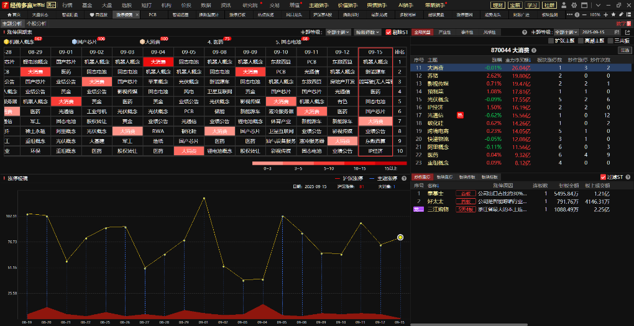Screen dimensions: 634x326
Task: Switch to the 事件性 tab
Action: click(x=467, y=32)
